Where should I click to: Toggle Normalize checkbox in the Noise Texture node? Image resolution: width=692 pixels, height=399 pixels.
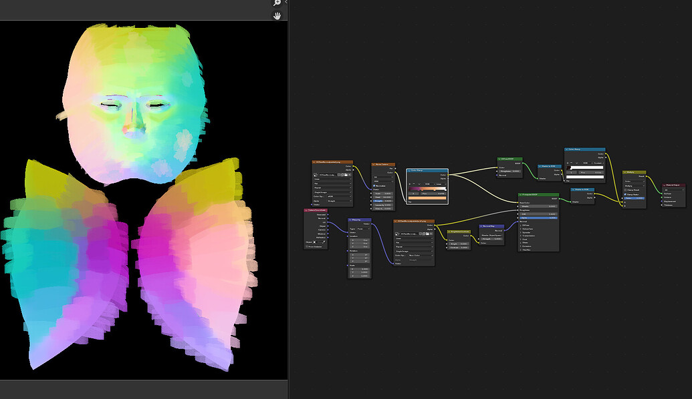click(x=374, y=186)
